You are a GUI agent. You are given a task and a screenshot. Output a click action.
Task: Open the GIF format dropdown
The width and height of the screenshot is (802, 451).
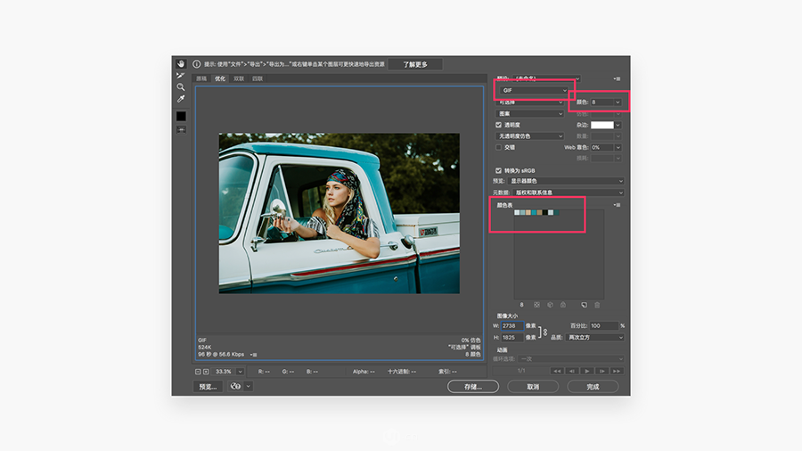pyautogui.click(x=534, y=91)
